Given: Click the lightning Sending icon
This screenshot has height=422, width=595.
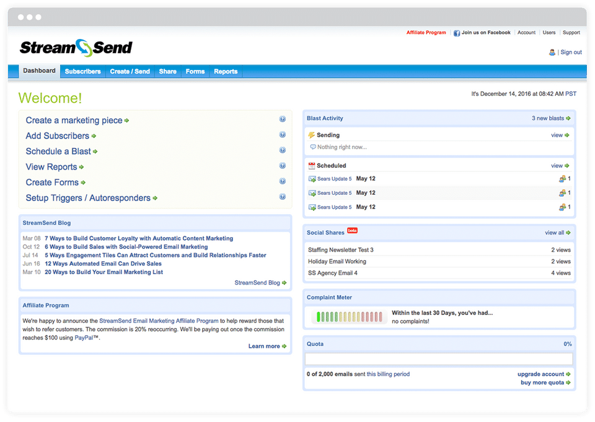Looking at the screenshot, I should coord(312,135).
